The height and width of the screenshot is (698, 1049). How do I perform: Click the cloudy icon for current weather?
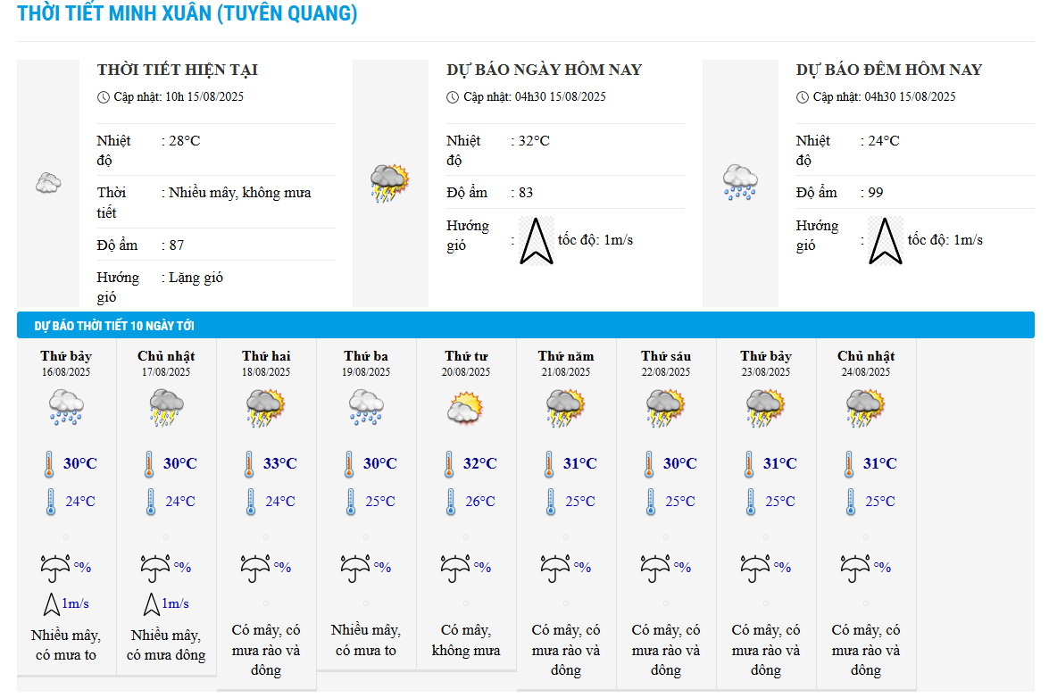(x=47, y=183)
